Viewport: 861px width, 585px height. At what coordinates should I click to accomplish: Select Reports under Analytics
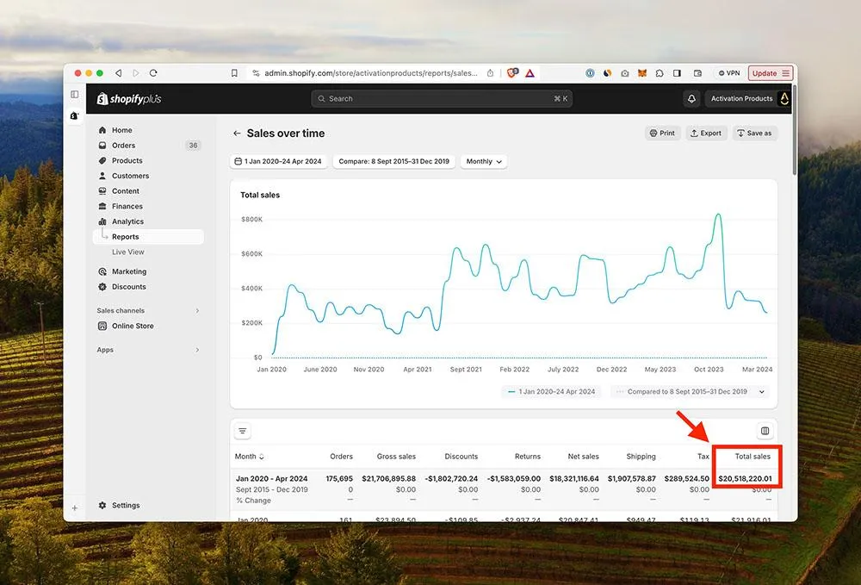[148, 237]
